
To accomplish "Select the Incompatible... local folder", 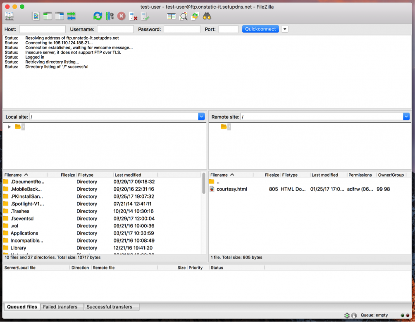I will click(102, 241).
